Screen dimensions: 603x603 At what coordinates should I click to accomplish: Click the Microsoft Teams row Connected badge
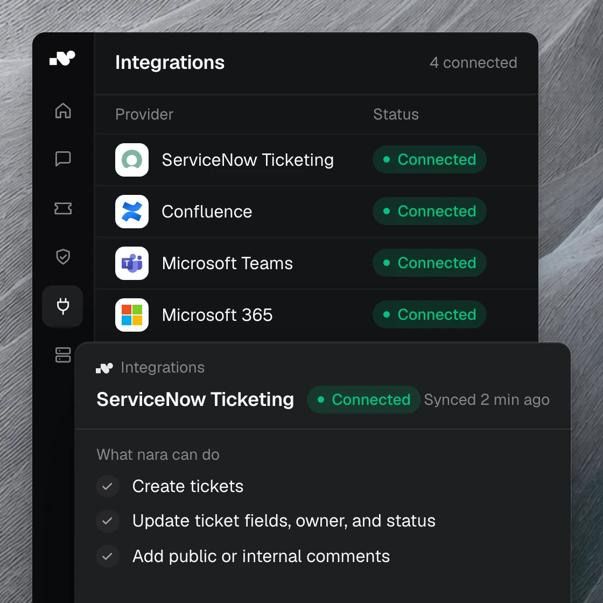pos(430,263)
